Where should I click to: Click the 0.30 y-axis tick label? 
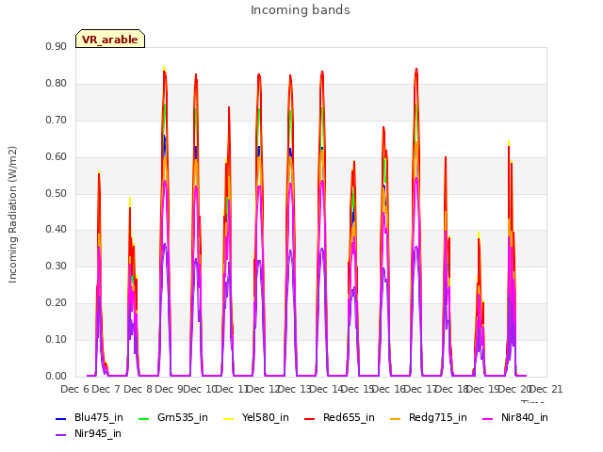(57, 266)
